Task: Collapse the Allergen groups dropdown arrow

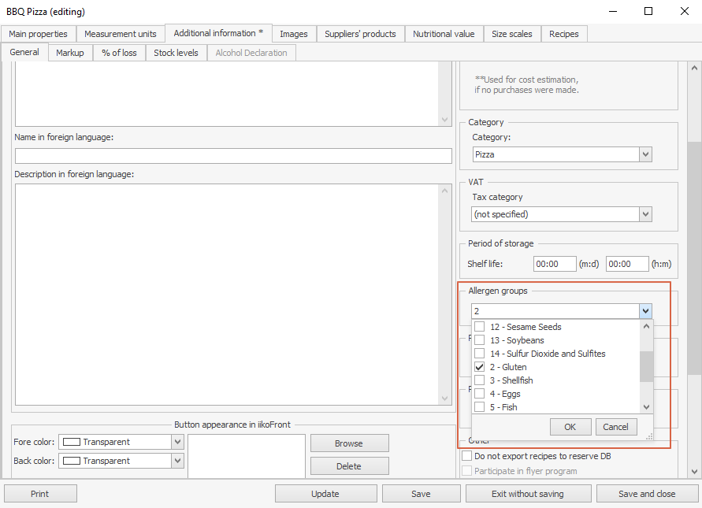Action: click(x=645, y=311)
